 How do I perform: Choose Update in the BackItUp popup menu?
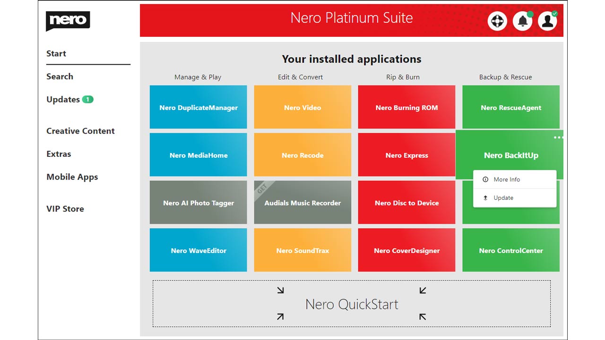click(503, 198)
